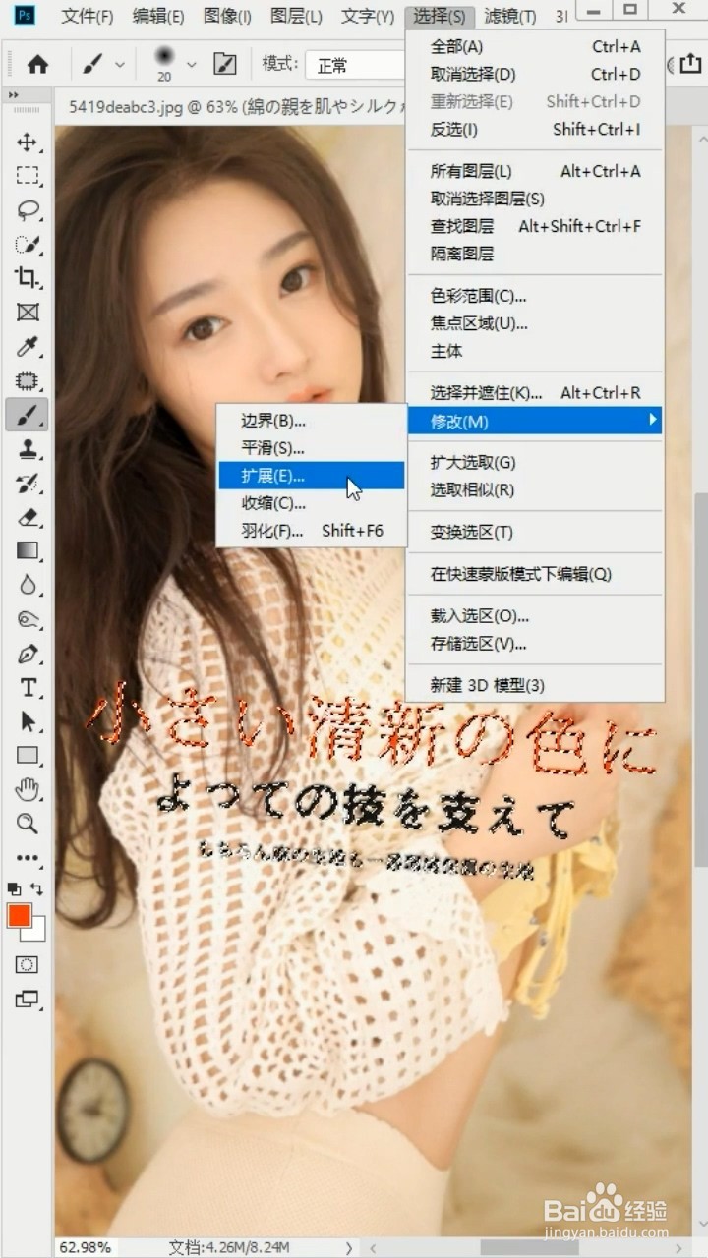
Task: Choose Smooth (平滑) in Modify submenu
Action: pos(311,448)
